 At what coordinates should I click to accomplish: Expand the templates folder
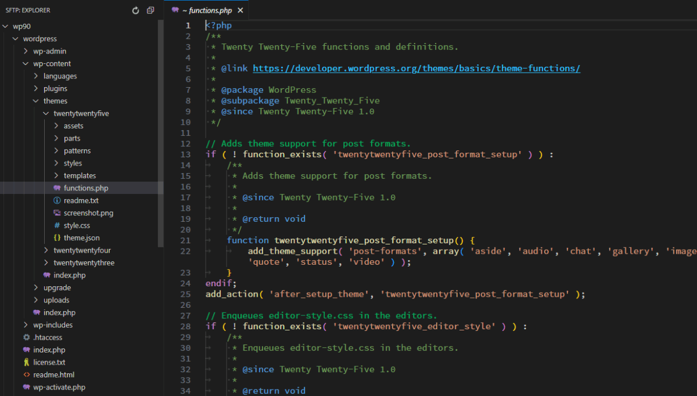click(57, 175)
